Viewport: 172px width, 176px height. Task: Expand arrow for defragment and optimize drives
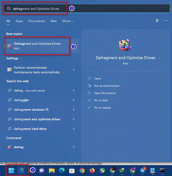(74, 119)
